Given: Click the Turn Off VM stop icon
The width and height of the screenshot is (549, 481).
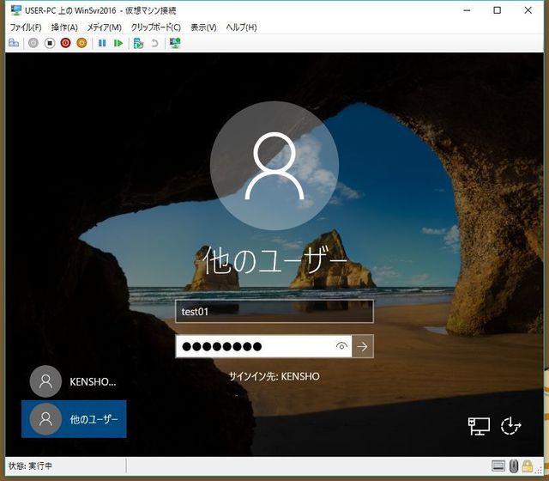Looking at the screenshot, I should point(50,42).
